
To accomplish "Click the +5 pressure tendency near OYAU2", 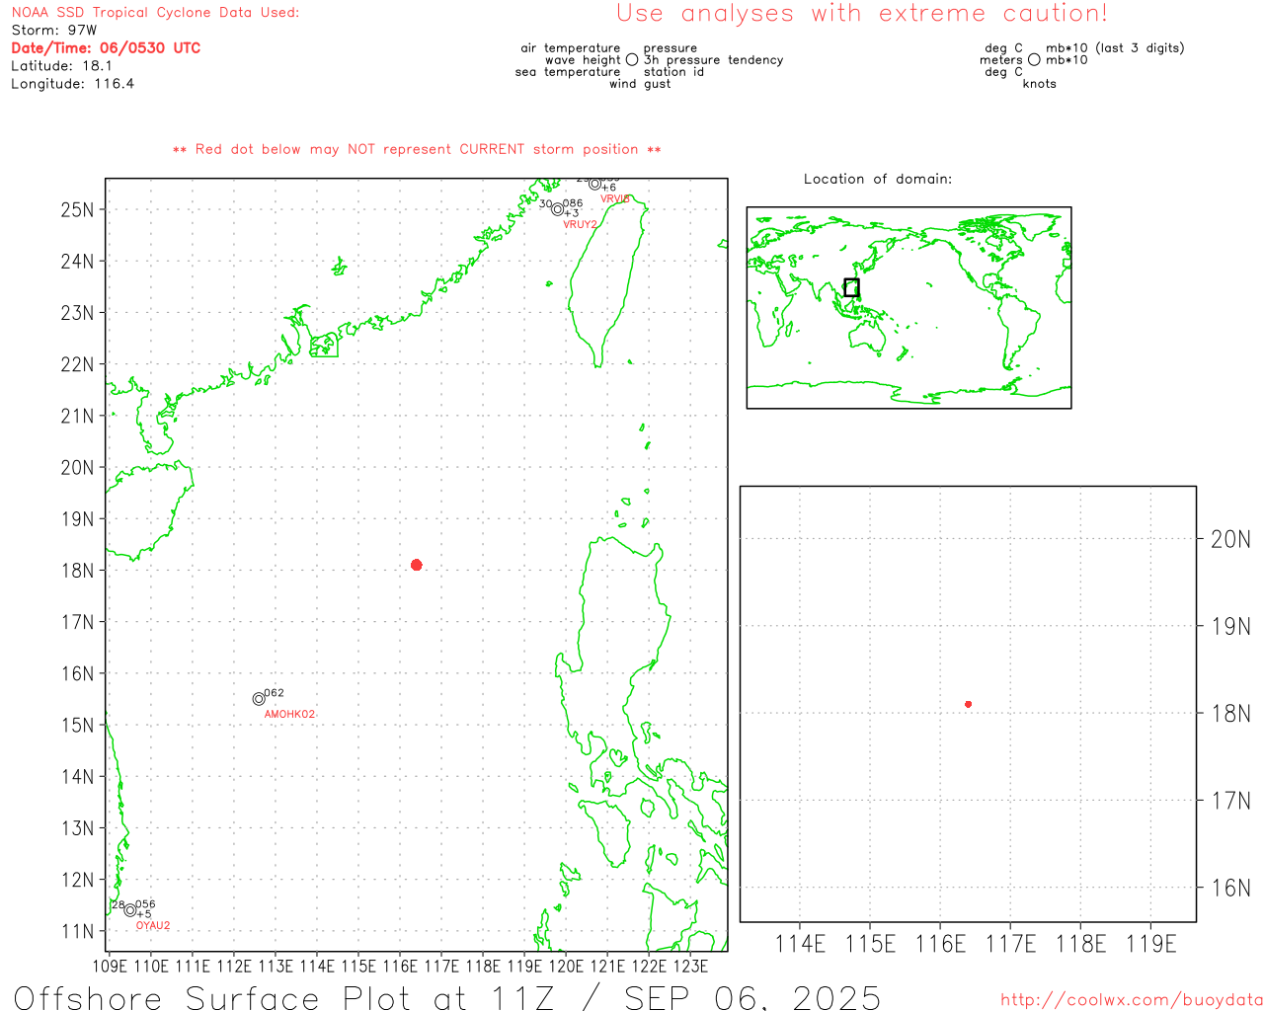I will pyautogui.click(x=144, y=914).
